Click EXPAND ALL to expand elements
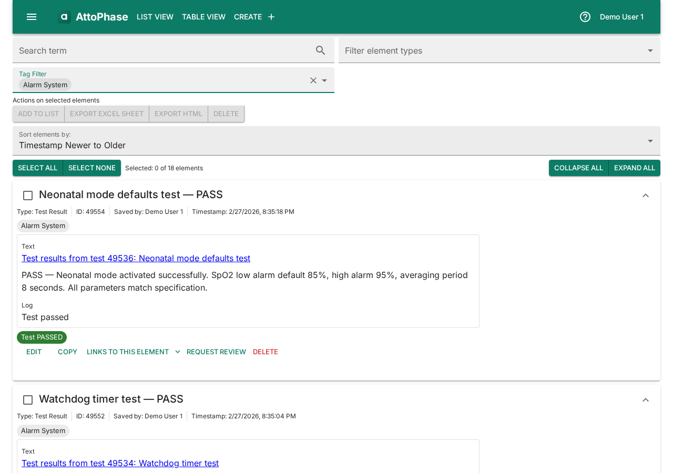Screen dimensions: 673x473 634,168
